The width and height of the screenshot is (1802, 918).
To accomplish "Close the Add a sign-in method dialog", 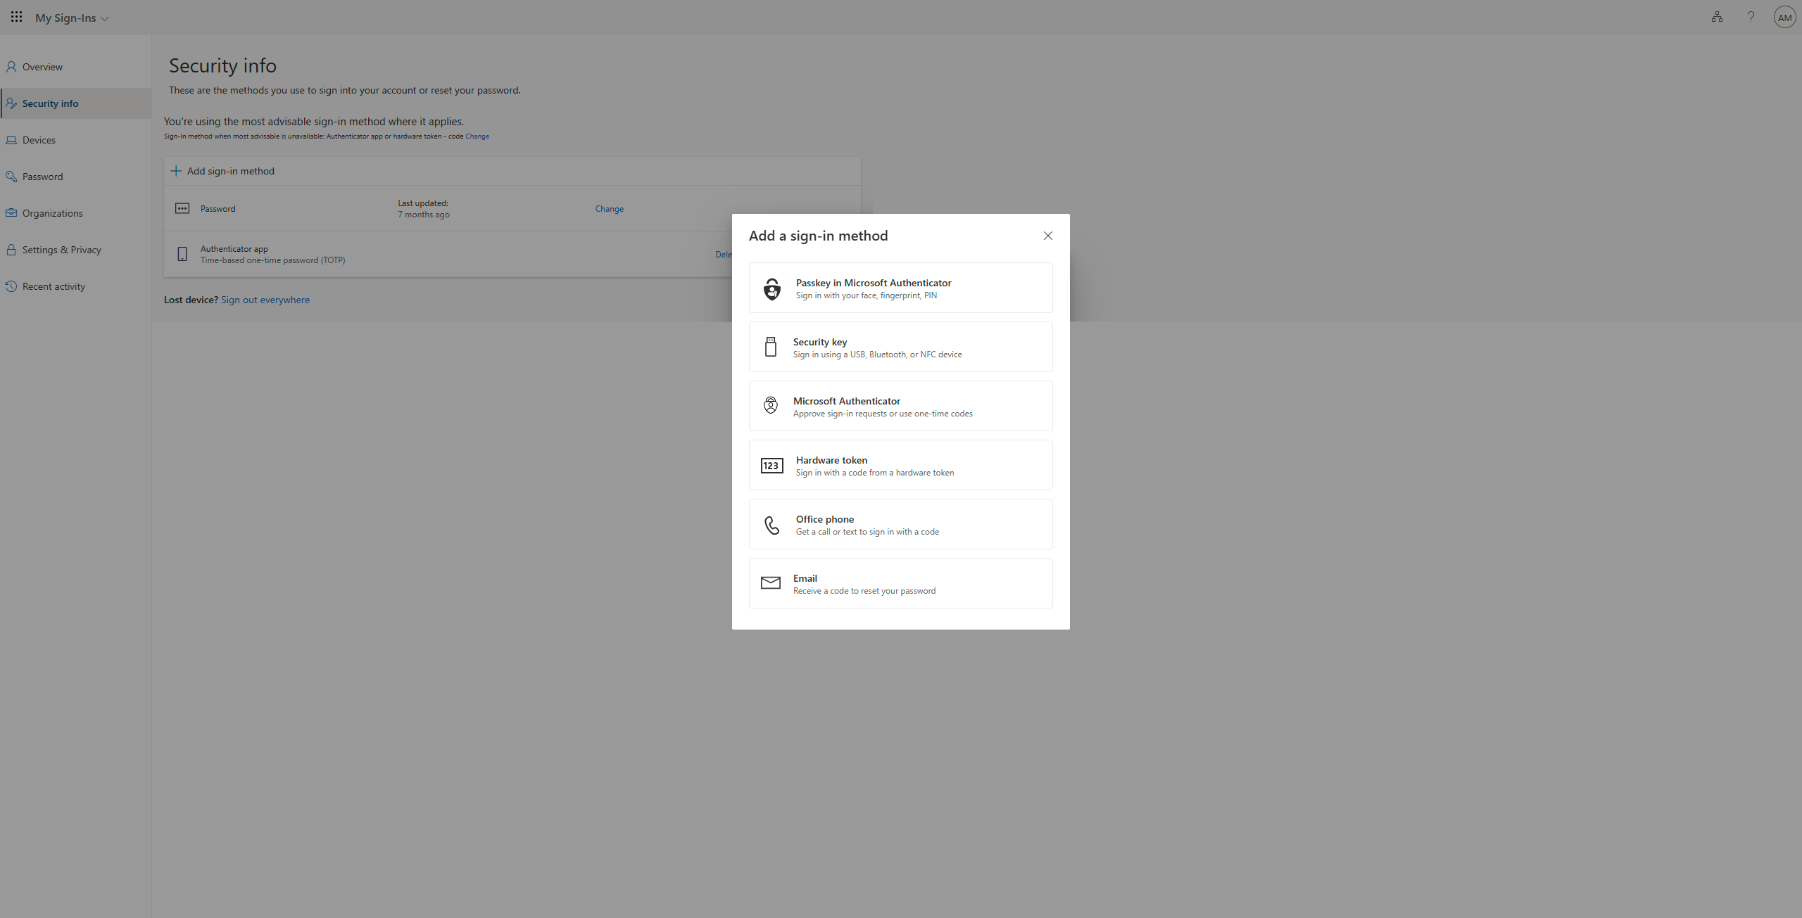I will coord(1047,236).
